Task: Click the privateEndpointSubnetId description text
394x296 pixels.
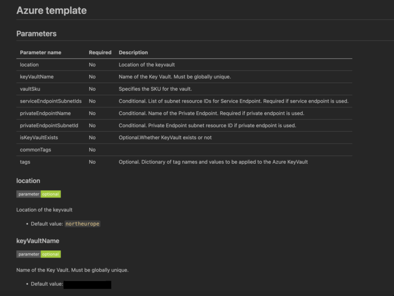Action: click(x=207, y=125)
